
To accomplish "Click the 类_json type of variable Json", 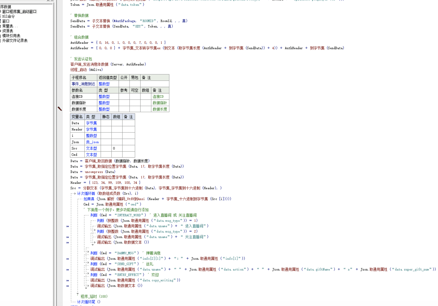I will pyautogui.click(x=92, y=142).
